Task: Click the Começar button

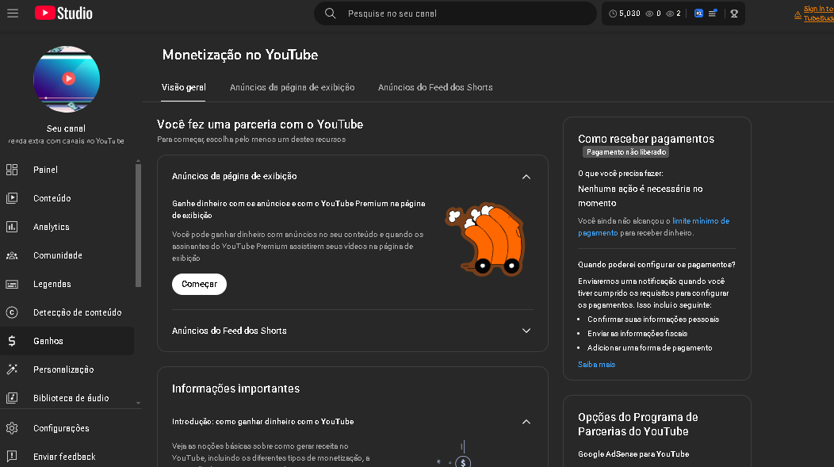Action: pos(199,284)
